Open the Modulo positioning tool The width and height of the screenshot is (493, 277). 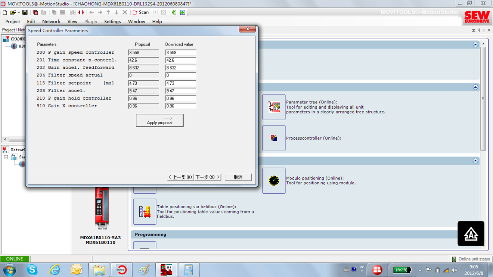tap(274, 181)
